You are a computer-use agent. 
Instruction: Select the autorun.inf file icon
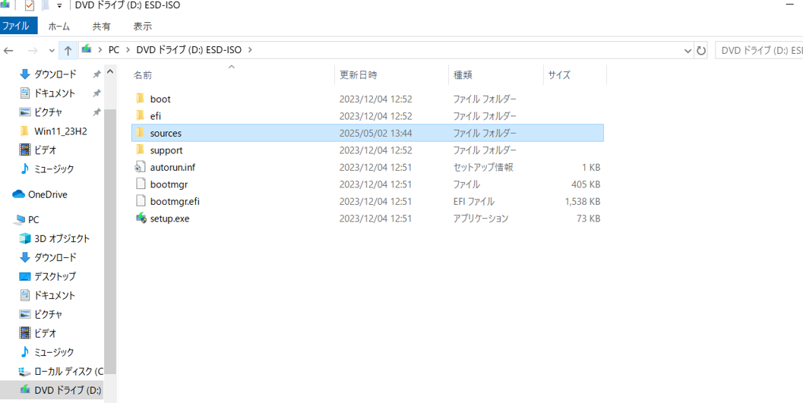(141, 167)
